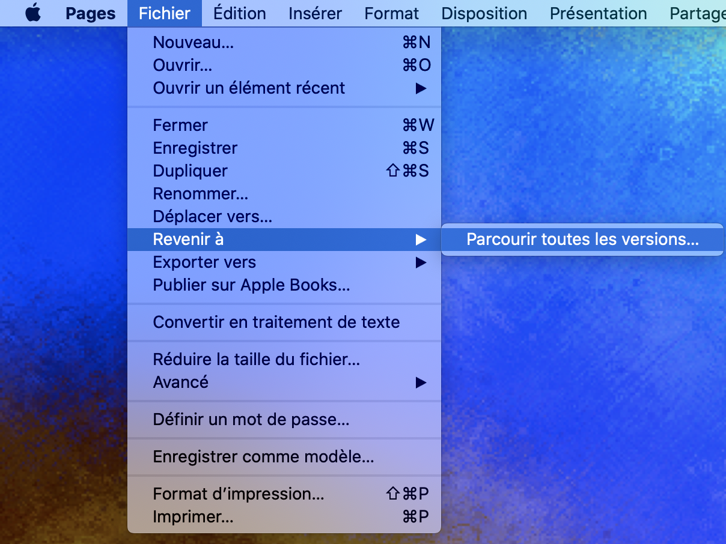Choose Publier sur Apple Books…
Viewport: 726px width, 544px height.
click(284, 285)
